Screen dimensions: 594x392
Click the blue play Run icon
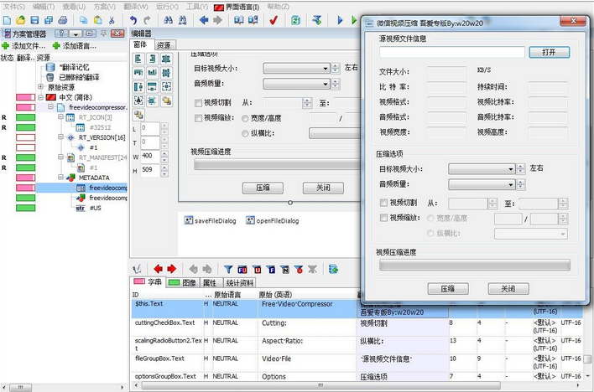pos(340,20)
